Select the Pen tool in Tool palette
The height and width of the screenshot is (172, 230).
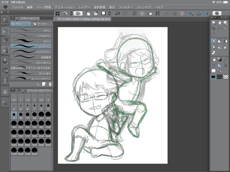pos(214,41)
